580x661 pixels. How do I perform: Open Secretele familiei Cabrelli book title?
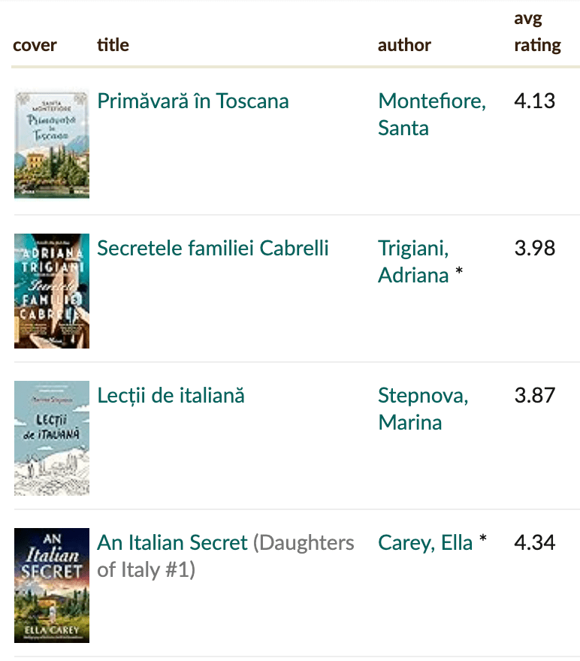tap(213, 249)
